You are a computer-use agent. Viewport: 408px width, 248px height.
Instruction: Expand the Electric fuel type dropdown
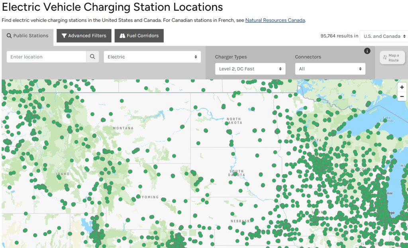[x=152, y=57]
